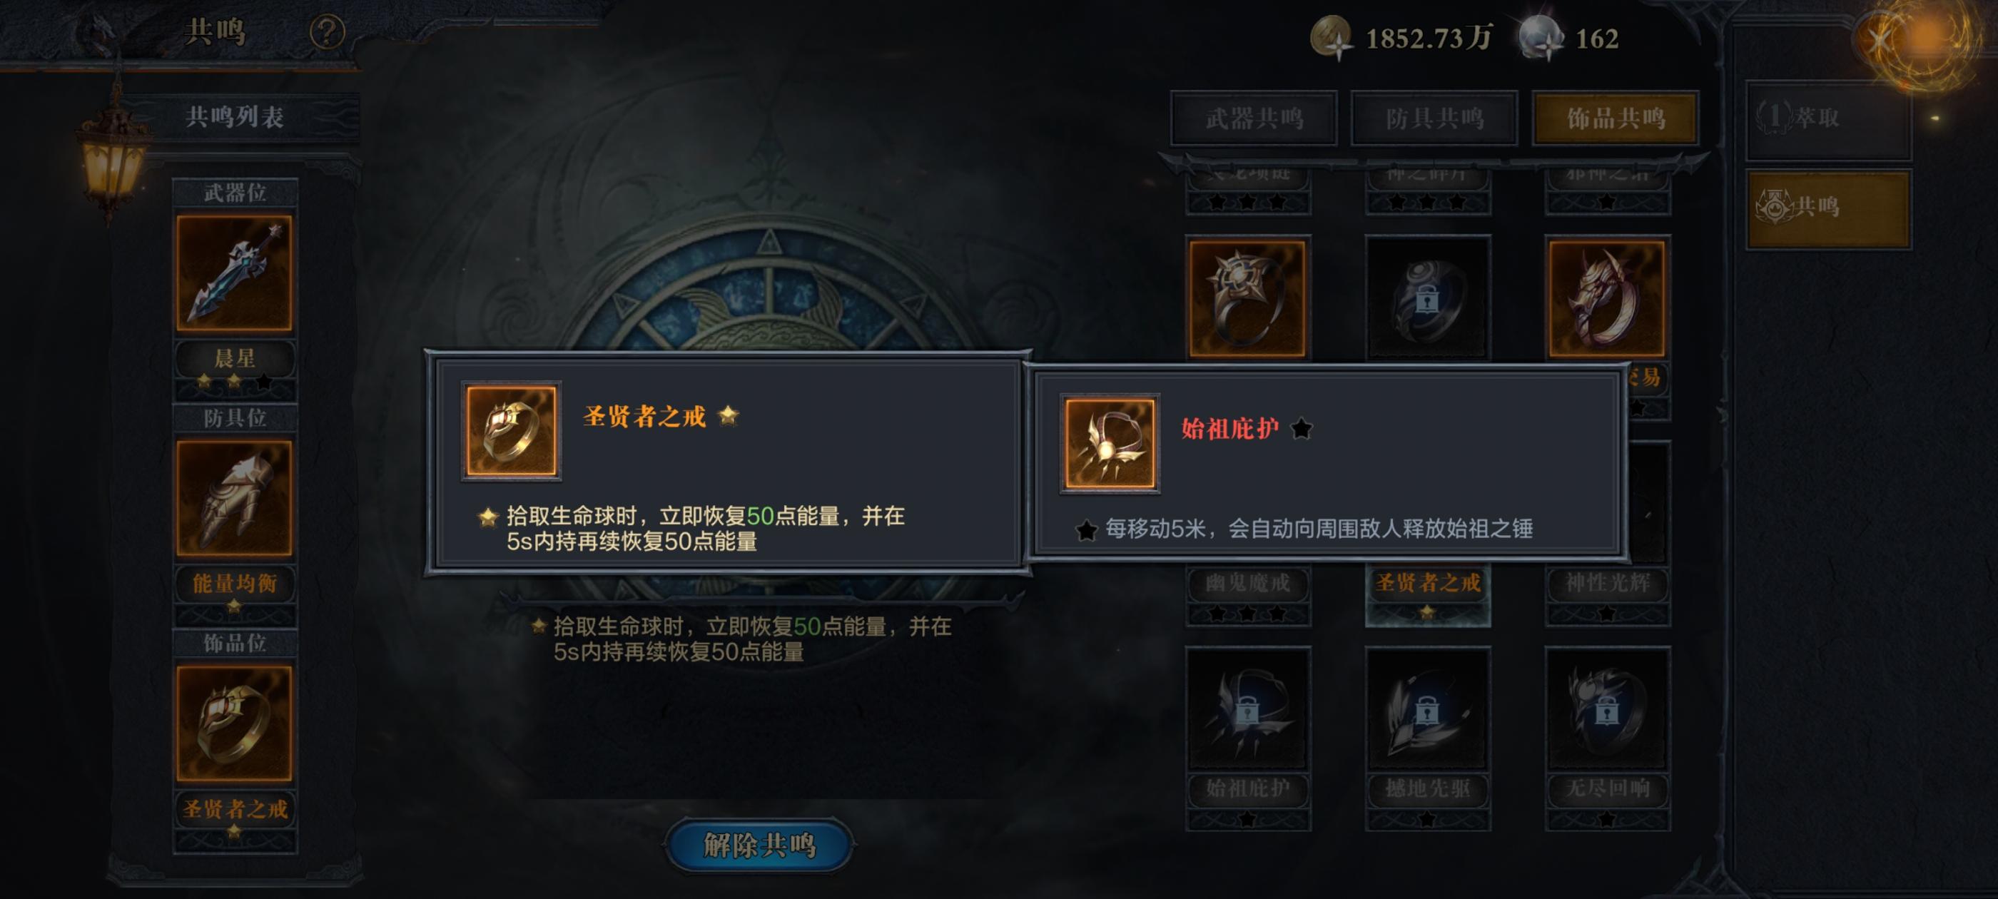Open the 萃取 side panel
Screen dimensions: 1998x899
[1828, 118]
